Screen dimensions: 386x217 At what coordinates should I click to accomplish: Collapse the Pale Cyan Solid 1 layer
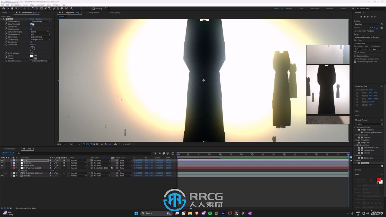click(12, 168)
